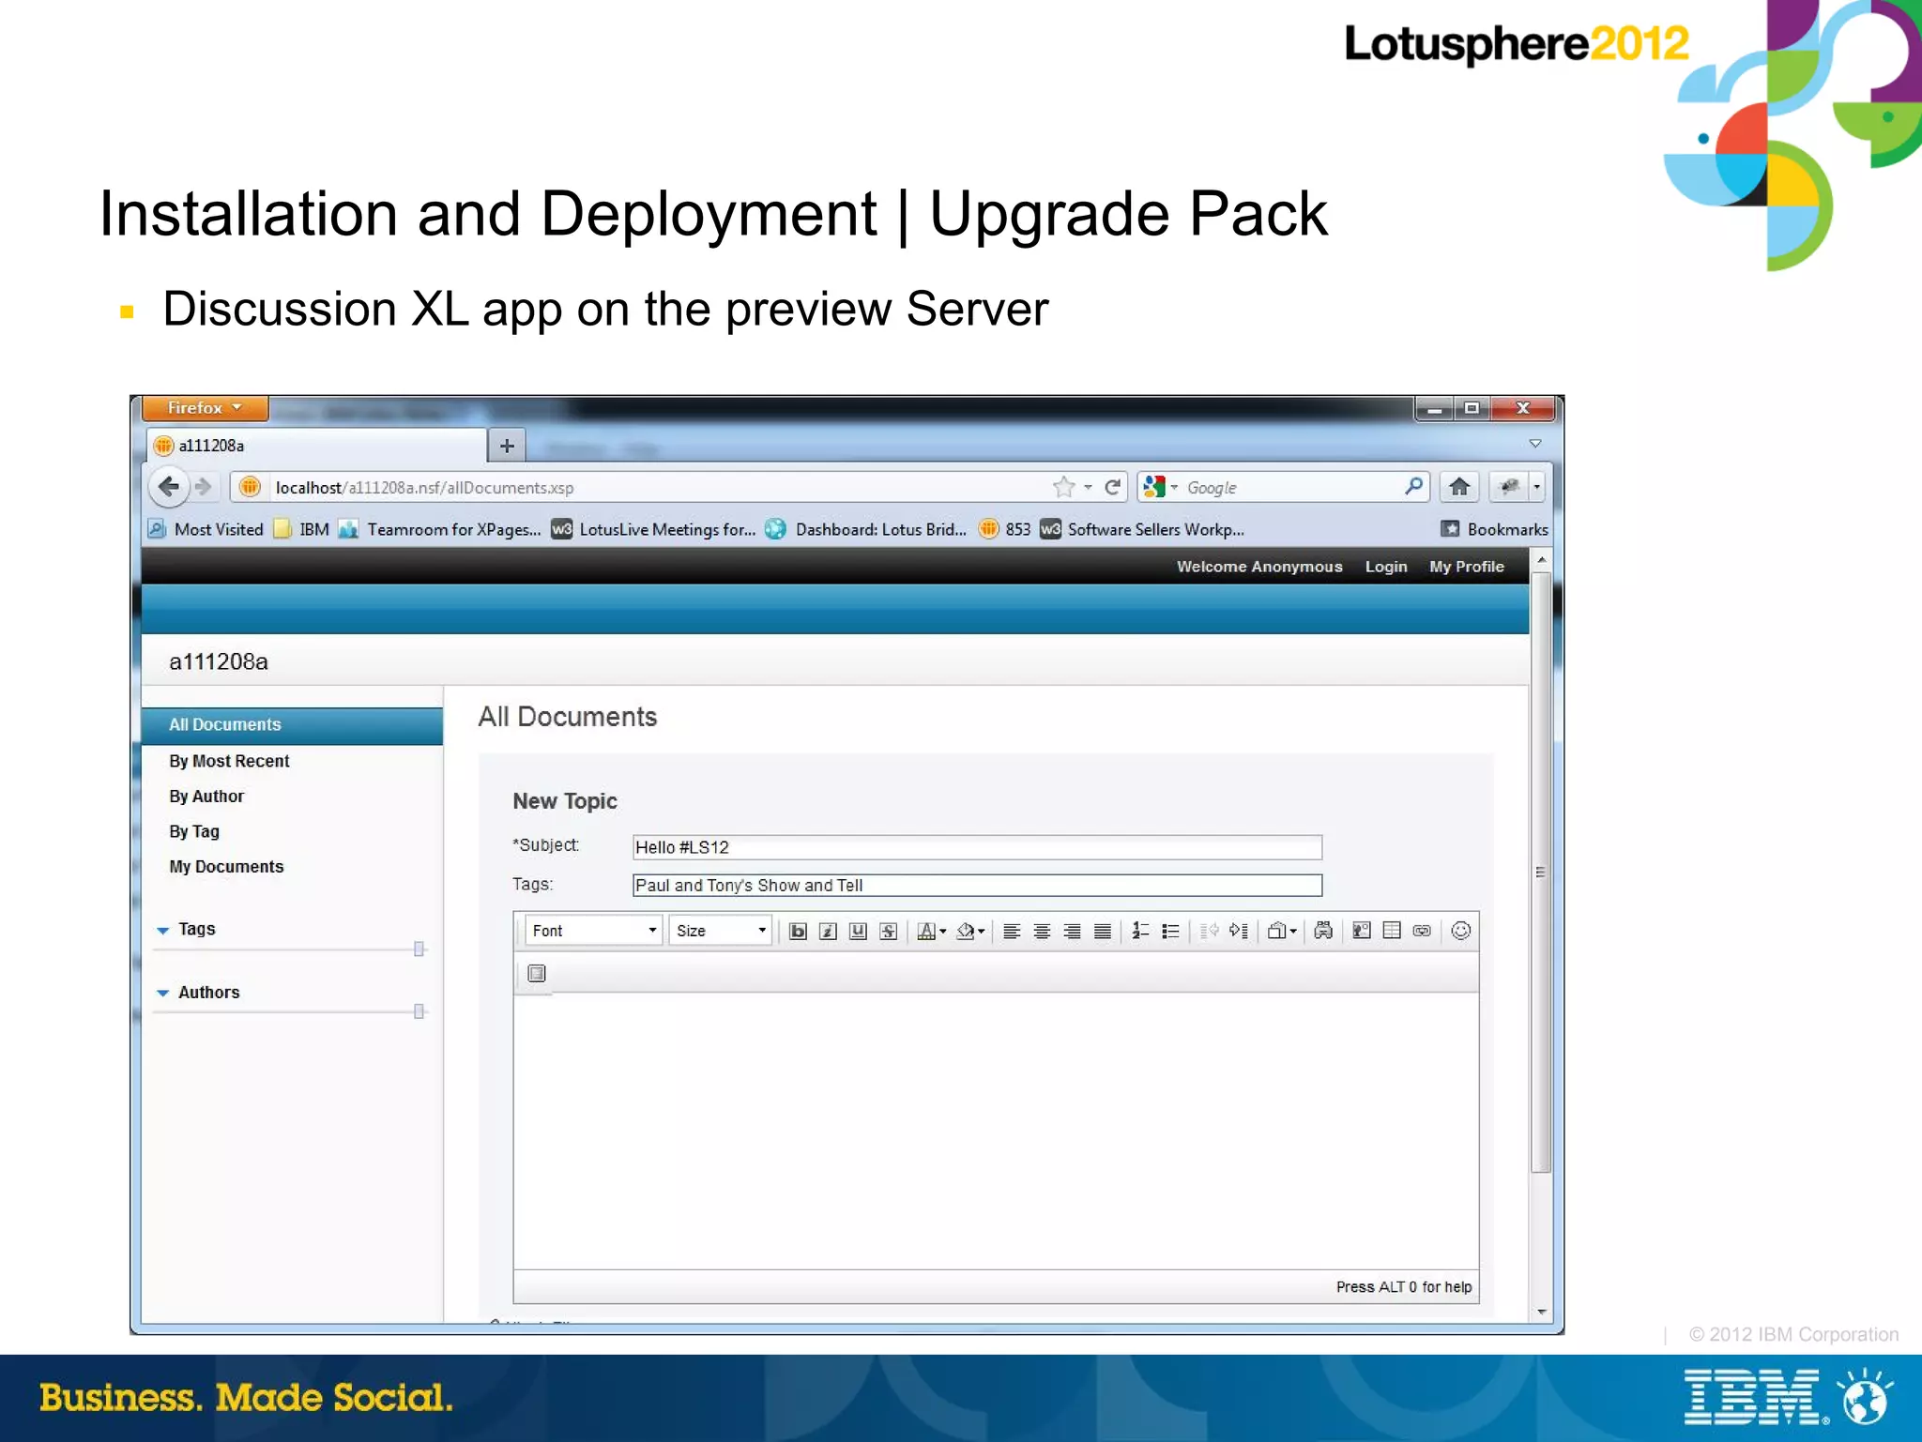Toggle italic formatting in the editor toolbar
The height and width of the screenshot is (1442, 1922).
coord(828,931)
